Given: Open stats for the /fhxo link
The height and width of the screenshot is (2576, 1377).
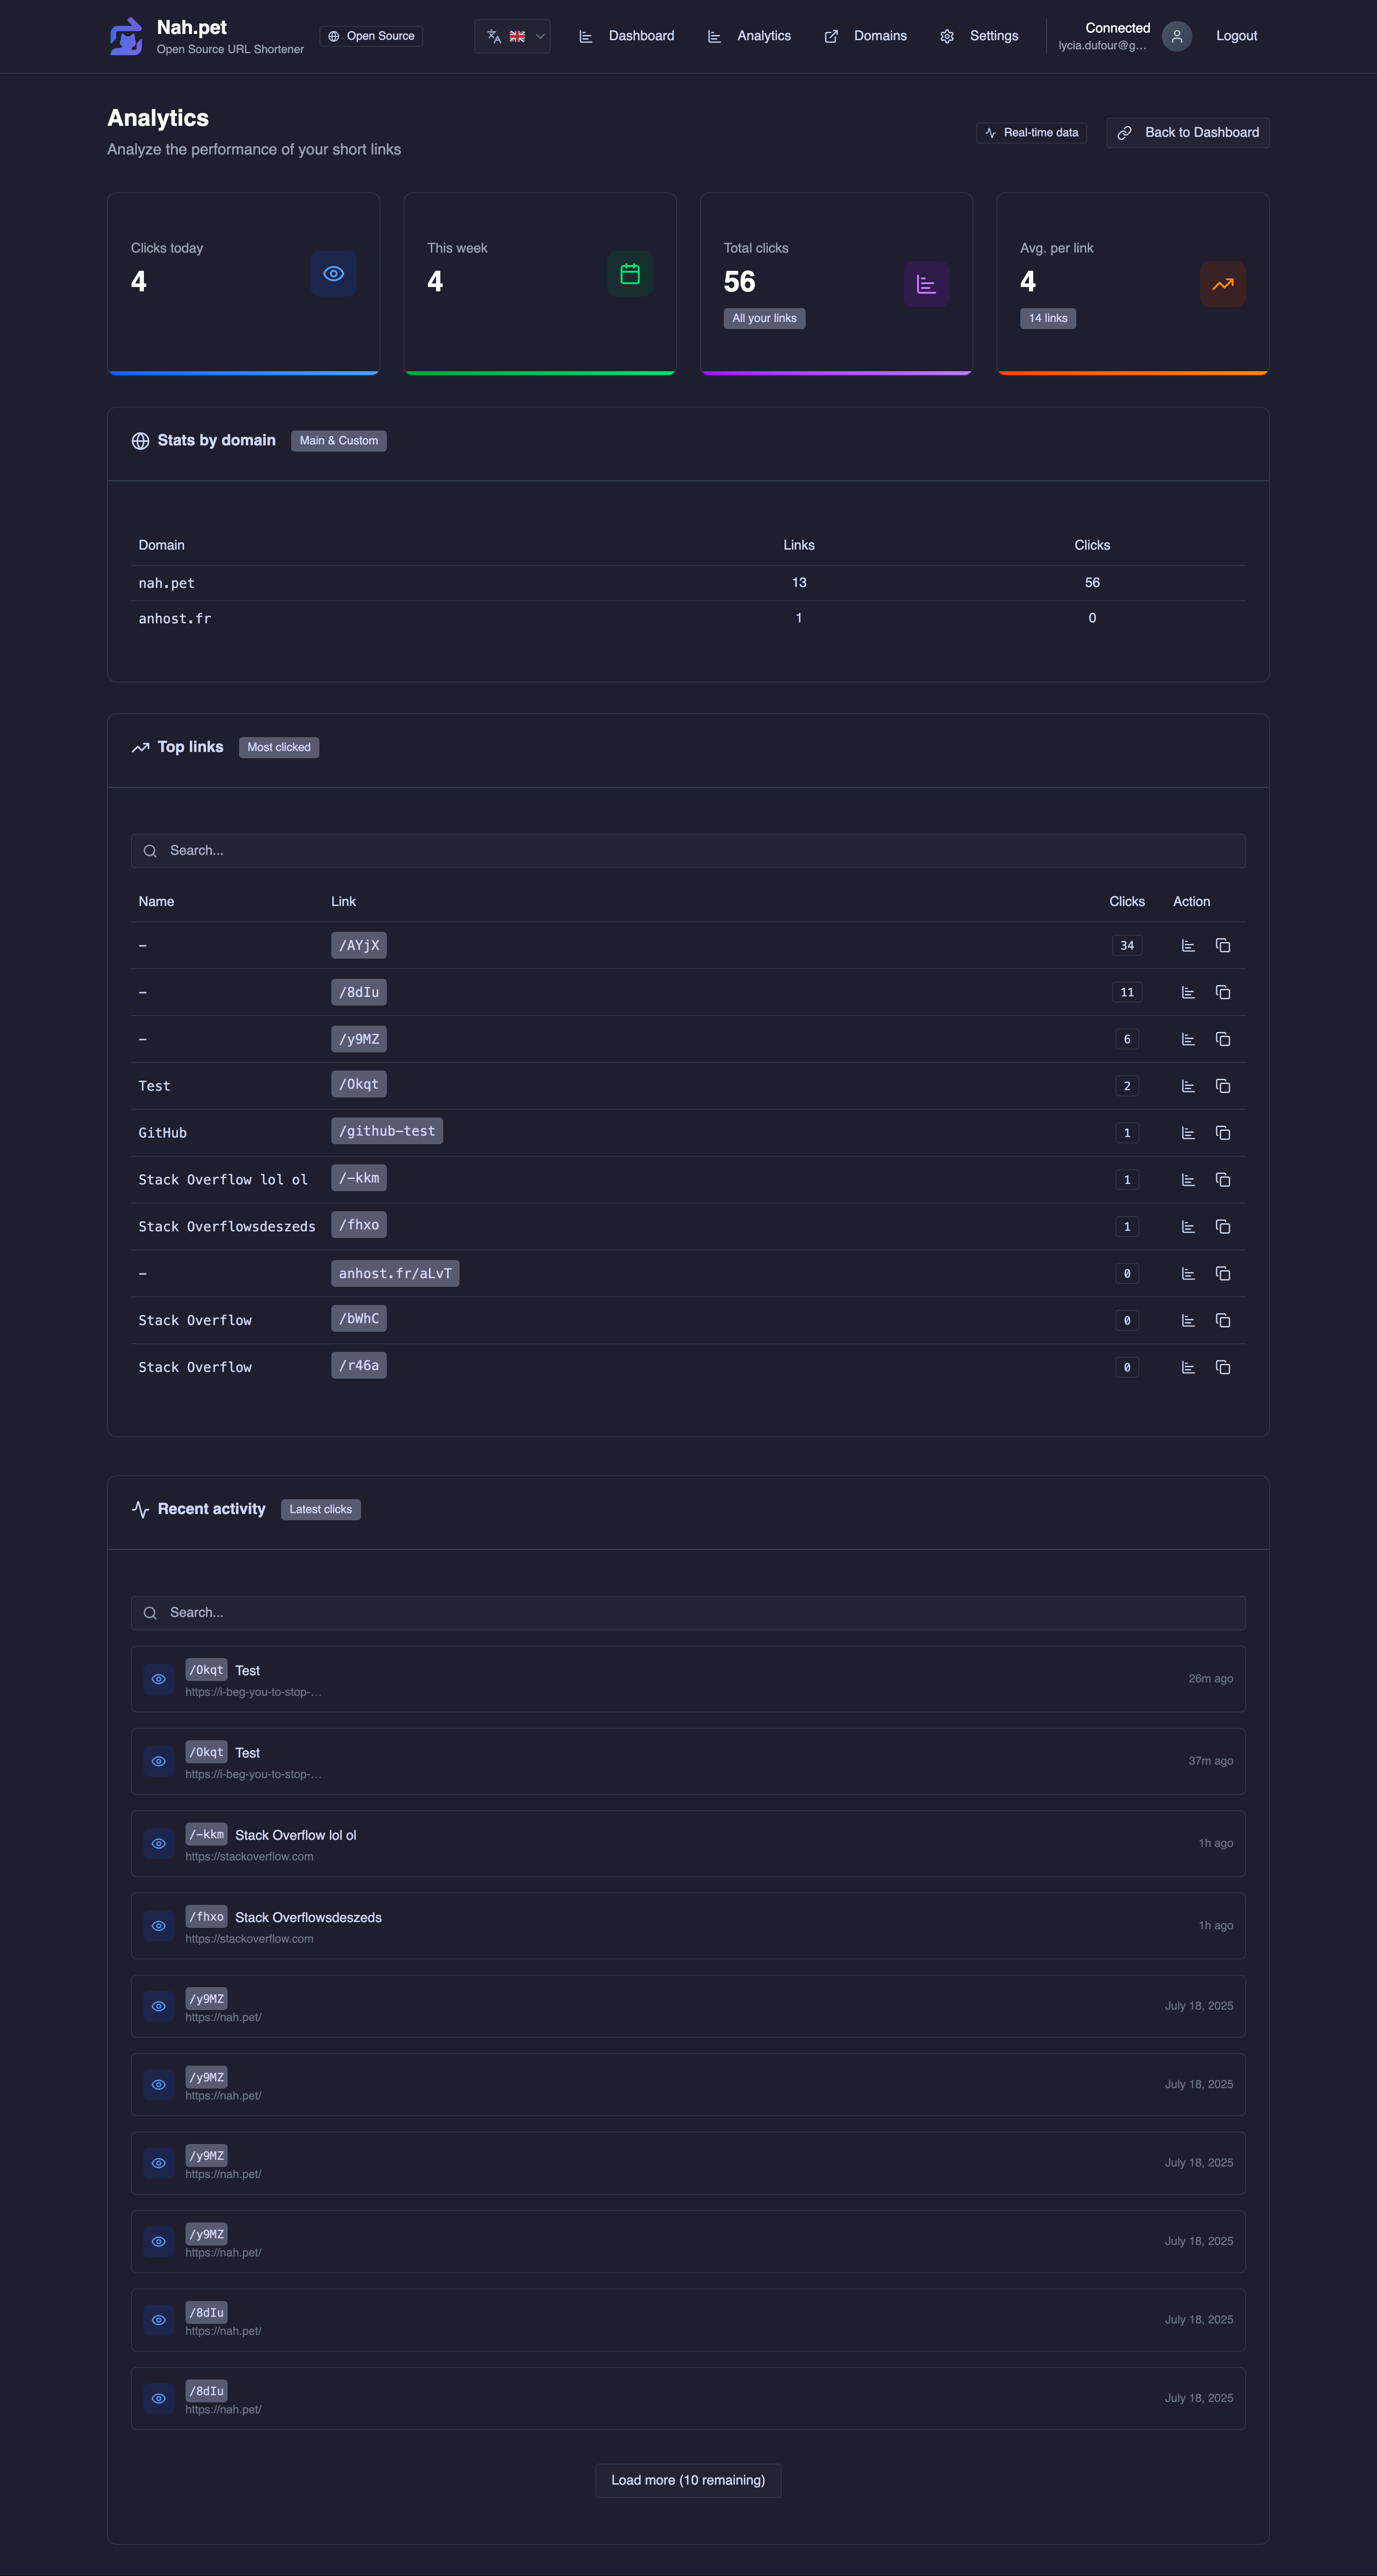Looking at the screenshot, I should [1188, 1227].
